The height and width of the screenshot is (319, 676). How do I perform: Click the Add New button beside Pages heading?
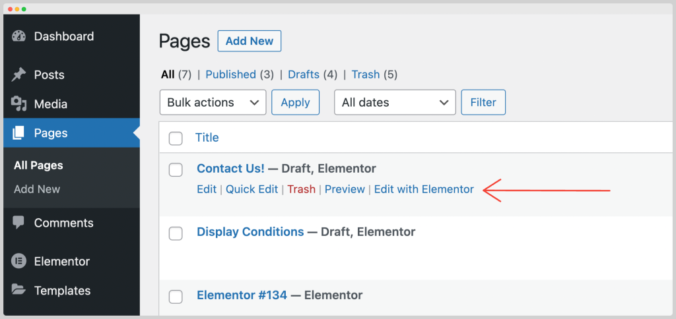pos(249,41)
